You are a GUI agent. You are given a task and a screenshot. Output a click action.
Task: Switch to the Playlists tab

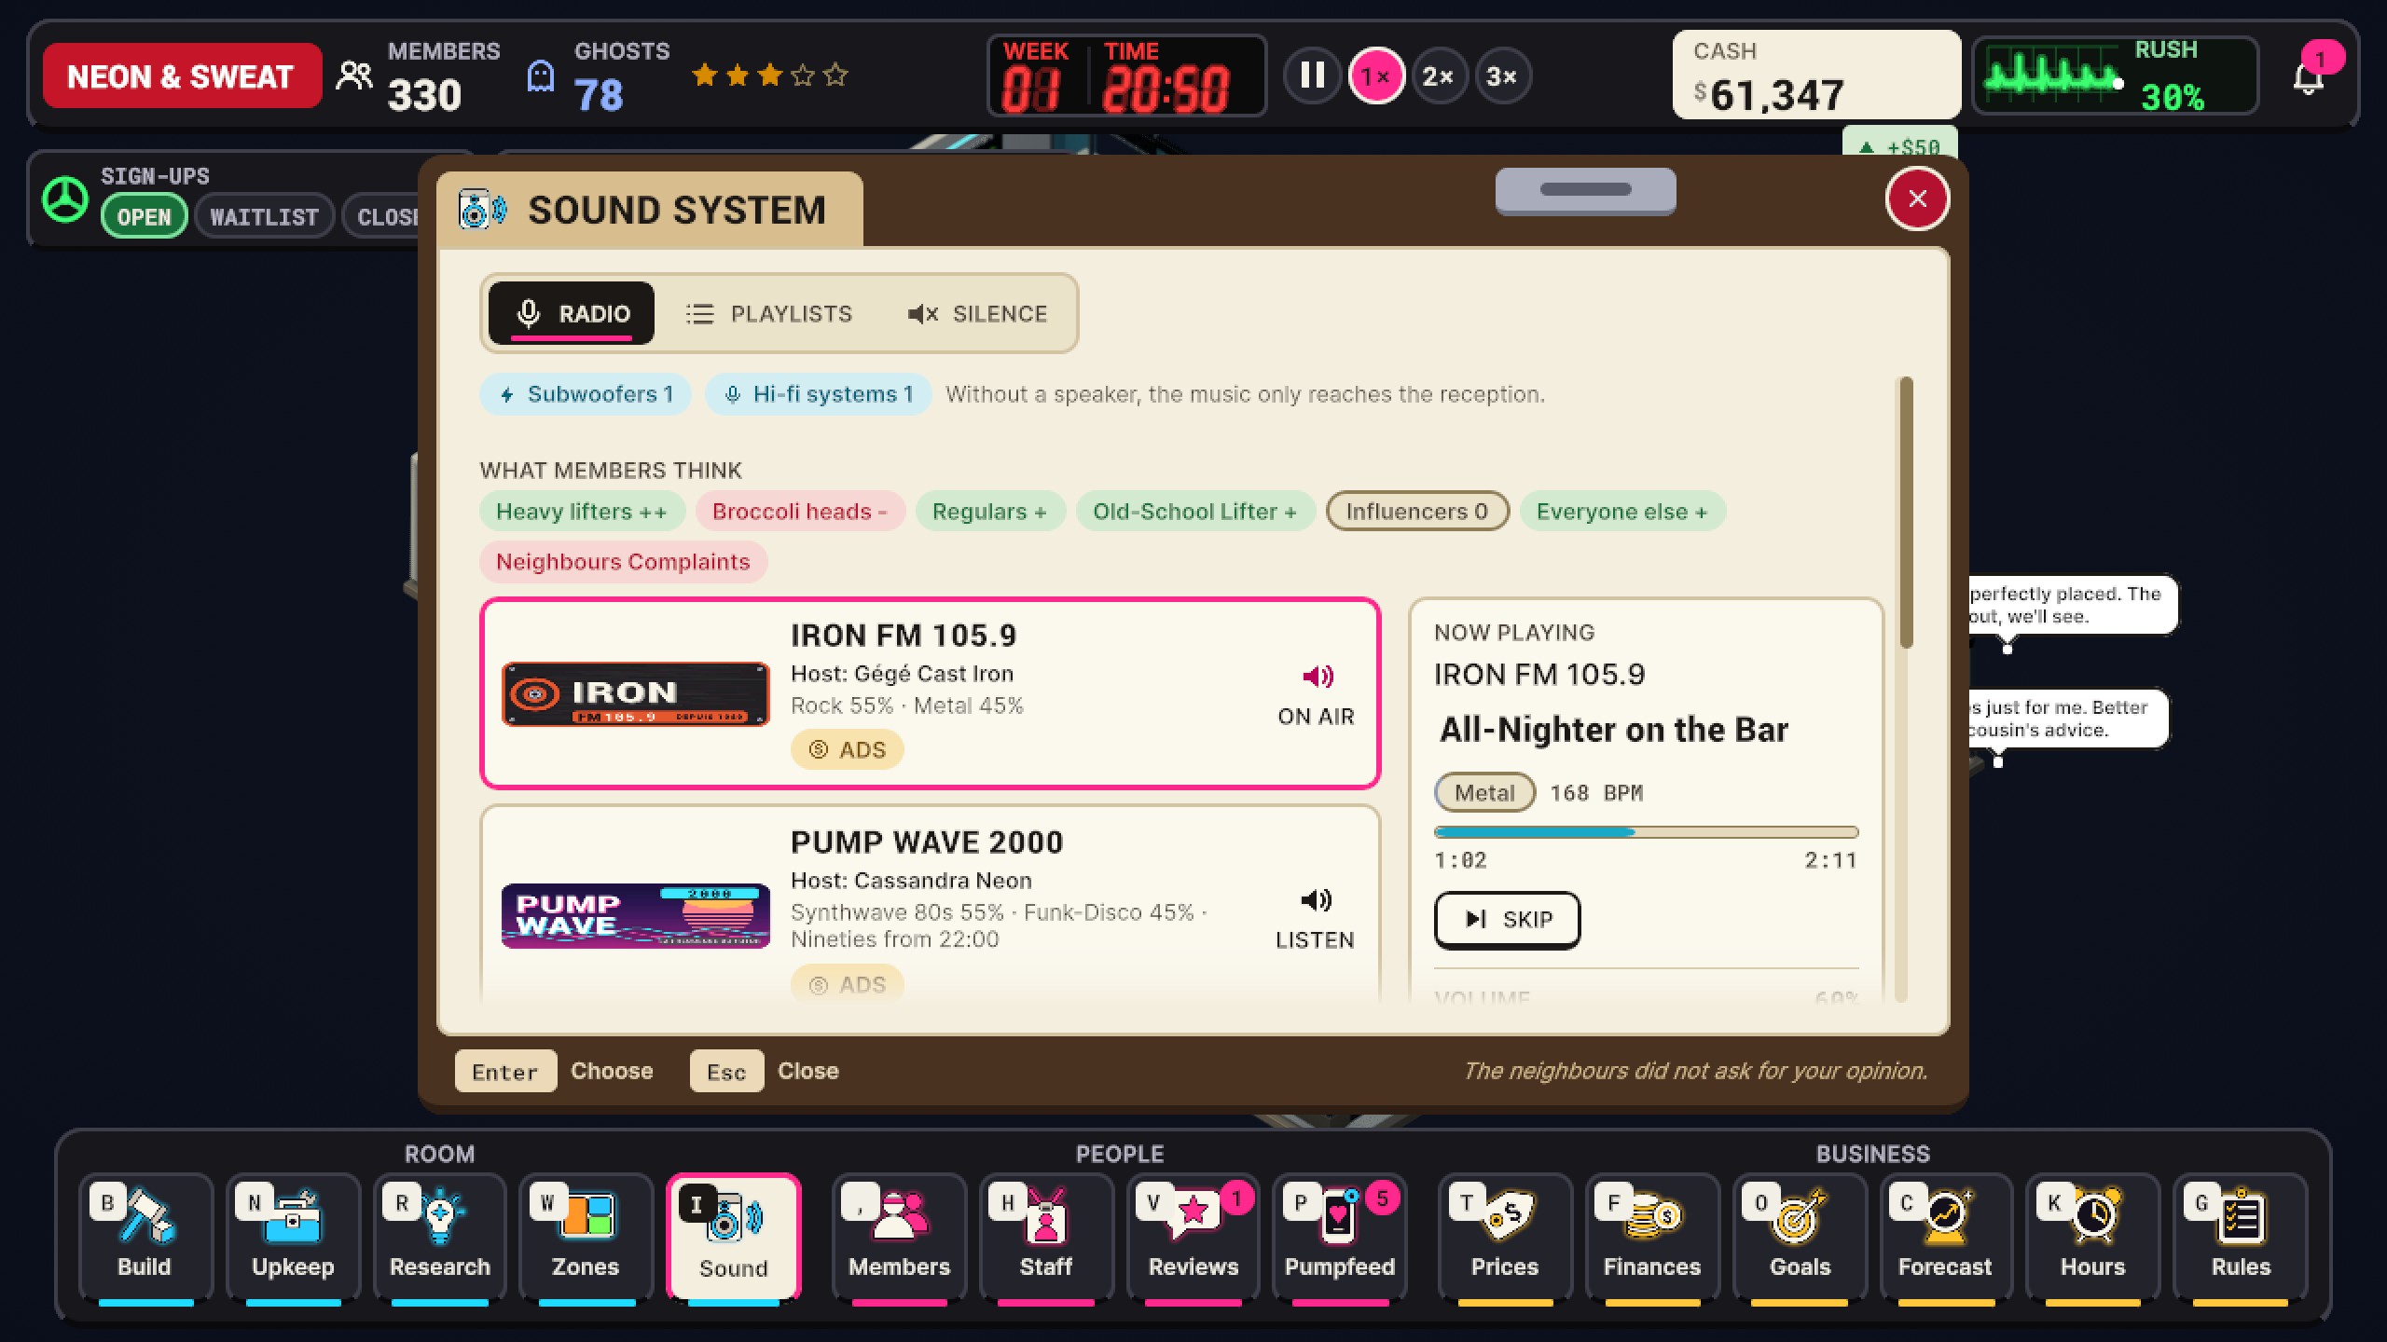coord(770,314)
